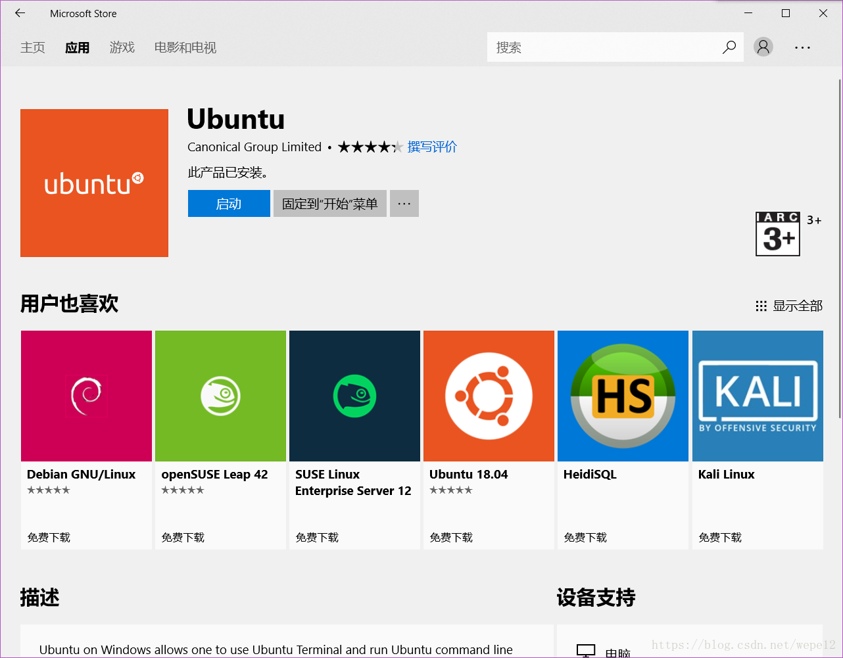Viewport: 843px width, 658px height.
Task: Click 固定到"开始"菜单 button
Action: point(330,204)
